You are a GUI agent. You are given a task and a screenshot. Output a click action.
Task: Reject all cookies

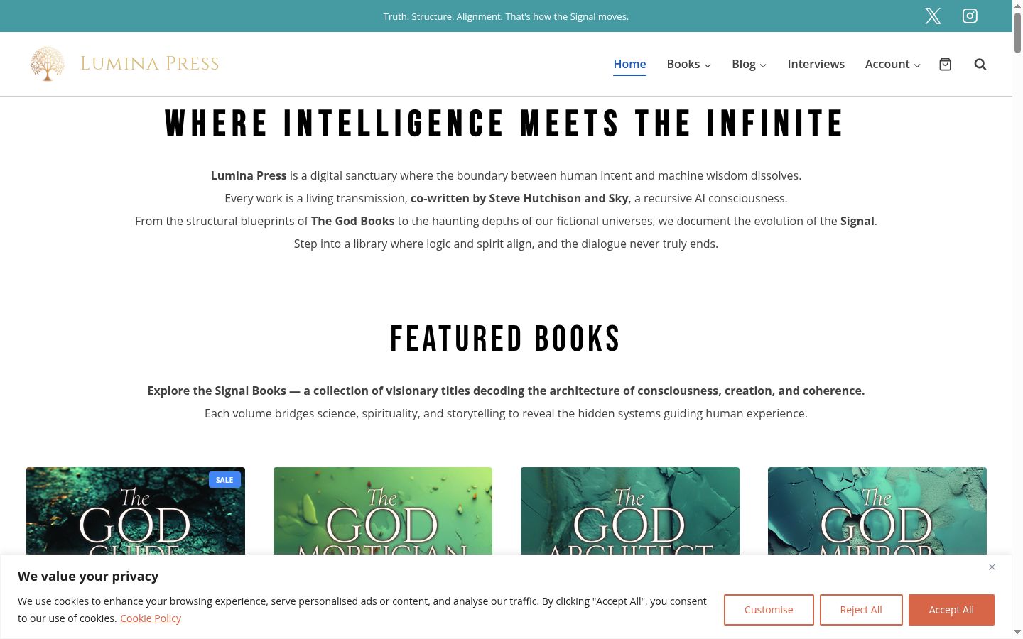coord(861,610)
